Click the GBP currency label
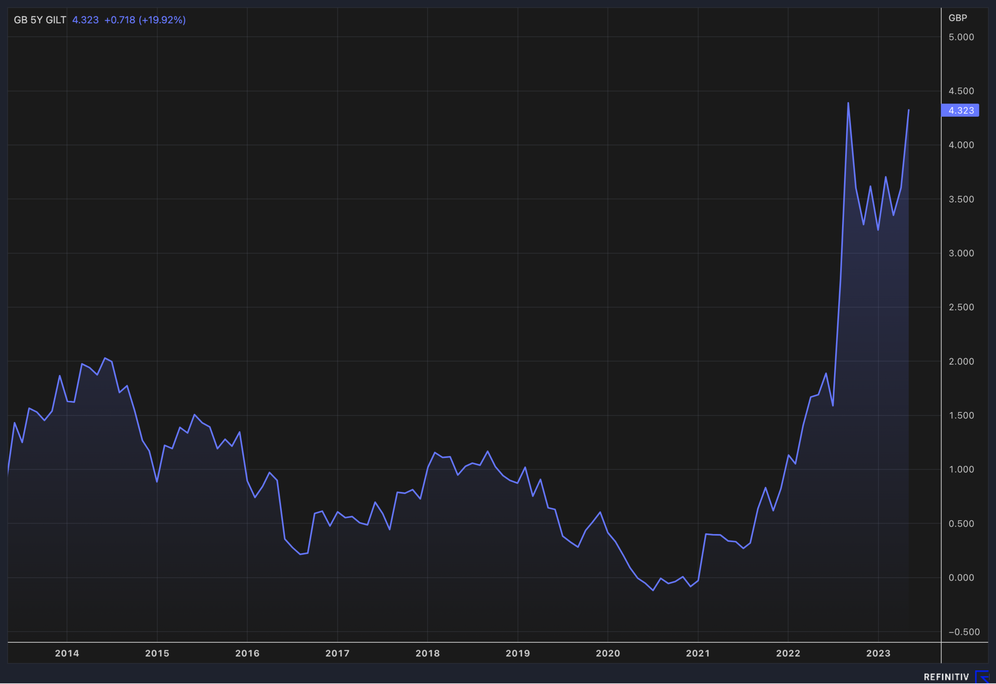The height and width of the screenshot is (684, 996). point(957,18)
